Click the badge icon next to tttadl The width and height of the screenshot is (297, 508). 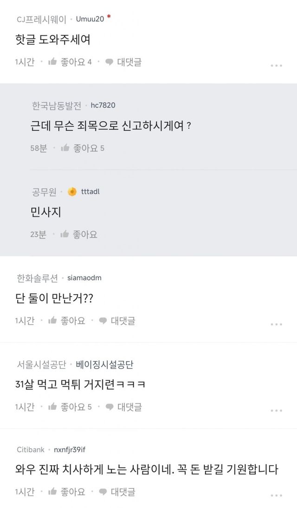[72, 192]
